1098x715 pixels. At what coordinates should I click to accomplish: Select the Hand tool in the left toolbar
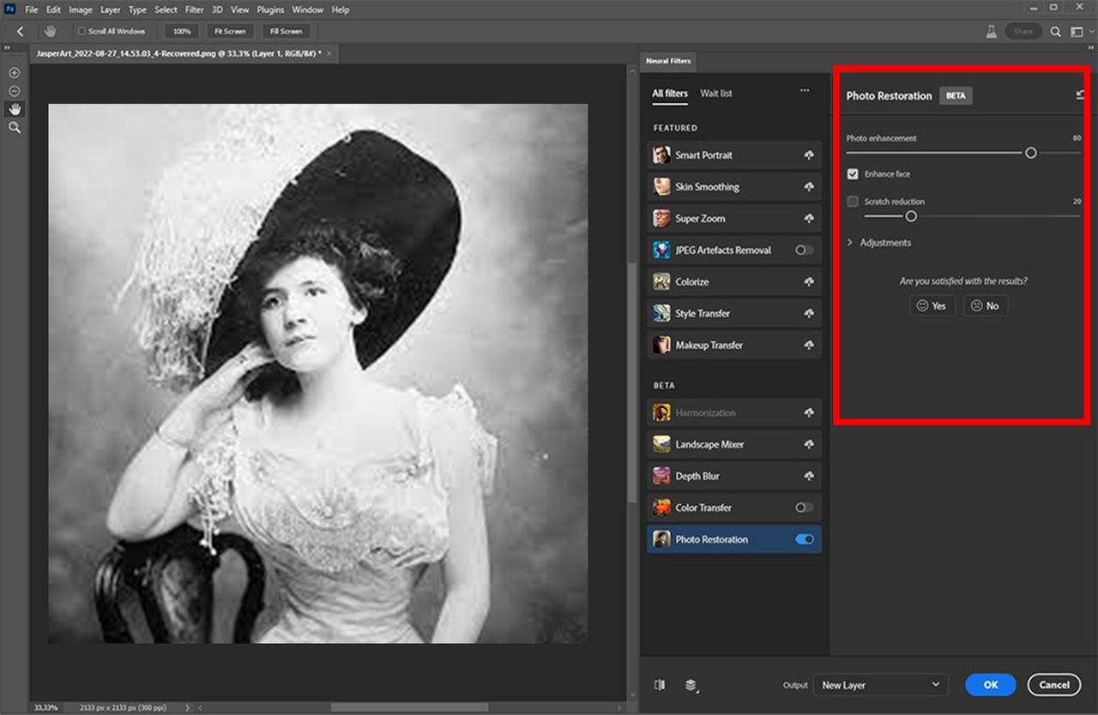[14, 109]
